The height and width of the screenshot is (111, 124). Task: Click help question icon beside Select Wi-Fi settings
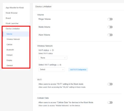point(60,65)
